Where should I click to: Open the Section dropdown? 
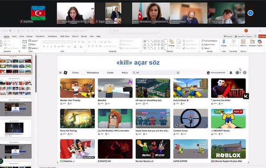[x=33, y=48]
